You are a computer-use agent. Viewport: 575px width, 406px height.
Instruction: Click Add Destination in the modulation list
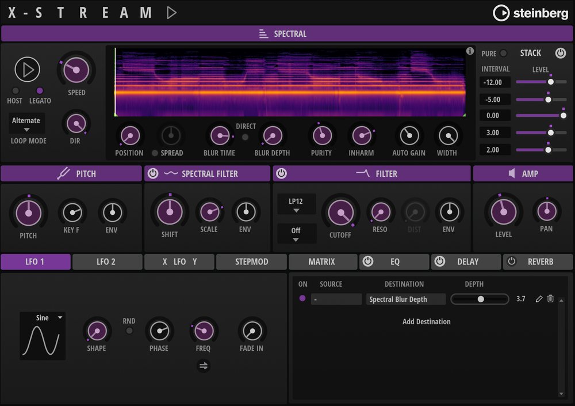[x=426, y=321]
